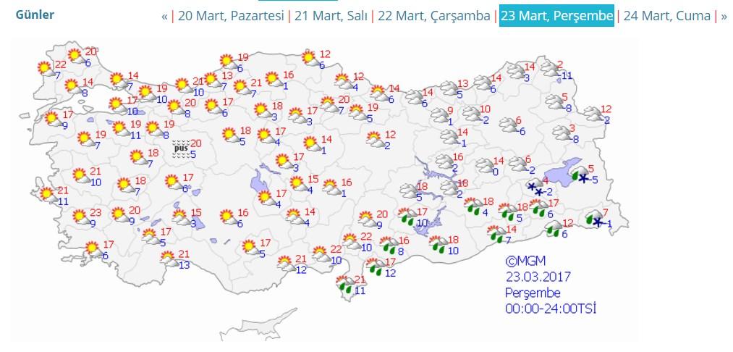Click cloudy icon reading 14/-1
Viewport: 733px width, 352px height.
(x=450, y=137)
